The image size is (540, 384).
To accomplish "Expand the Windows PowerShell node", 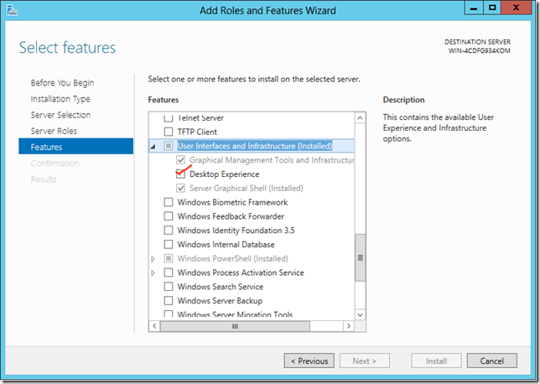I will tap(153, 258).
